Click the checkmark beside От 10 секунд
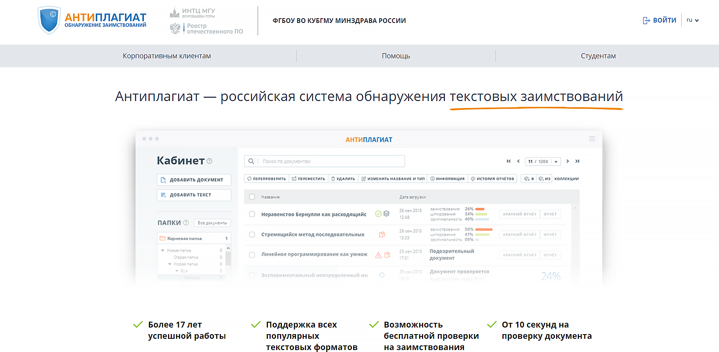 (x=492, y=324)
